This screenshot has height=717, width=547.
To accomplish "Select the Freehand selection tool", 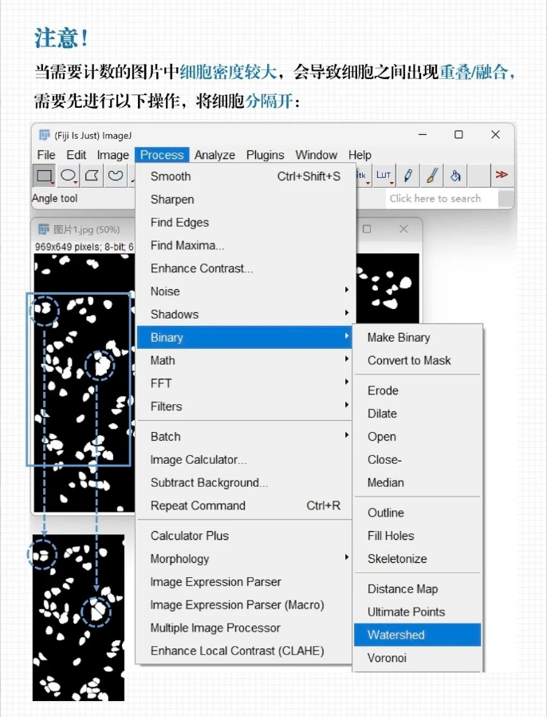I will (x=116, y=176).
